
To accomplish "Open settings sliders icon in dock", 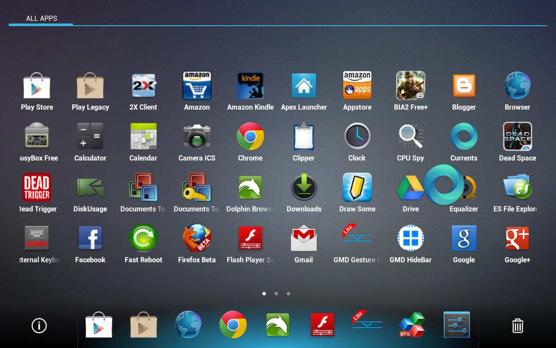I will (457, 325).
